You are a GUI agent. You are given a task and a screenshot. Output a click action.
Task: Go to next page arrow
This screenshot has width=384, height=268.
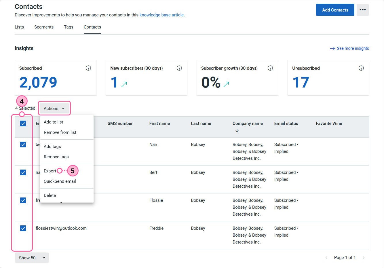click(364, 258)
